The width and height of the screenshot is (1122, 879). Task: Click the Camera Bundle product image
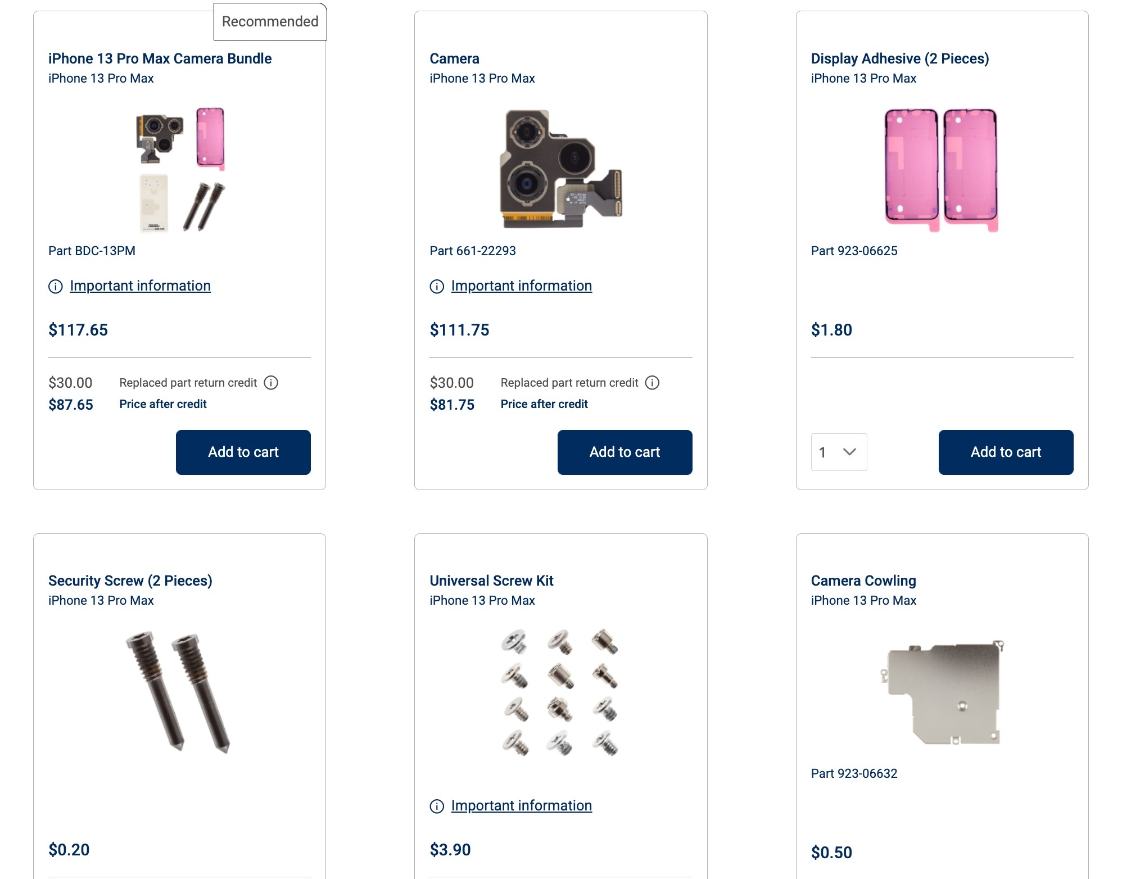pos(180,169)
